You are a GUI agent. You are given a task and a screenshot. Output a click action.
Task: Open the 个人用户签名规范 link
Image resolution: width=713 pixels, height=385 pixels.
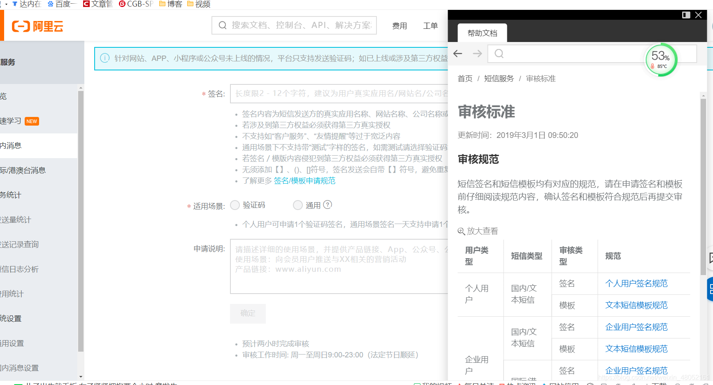point(636,283)
